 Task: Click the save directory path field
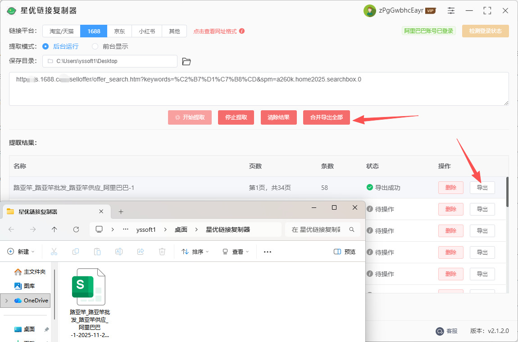pos(110,61)
